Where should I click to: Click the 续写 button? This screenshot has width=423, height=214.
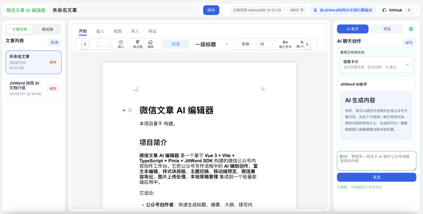[409, 43]
